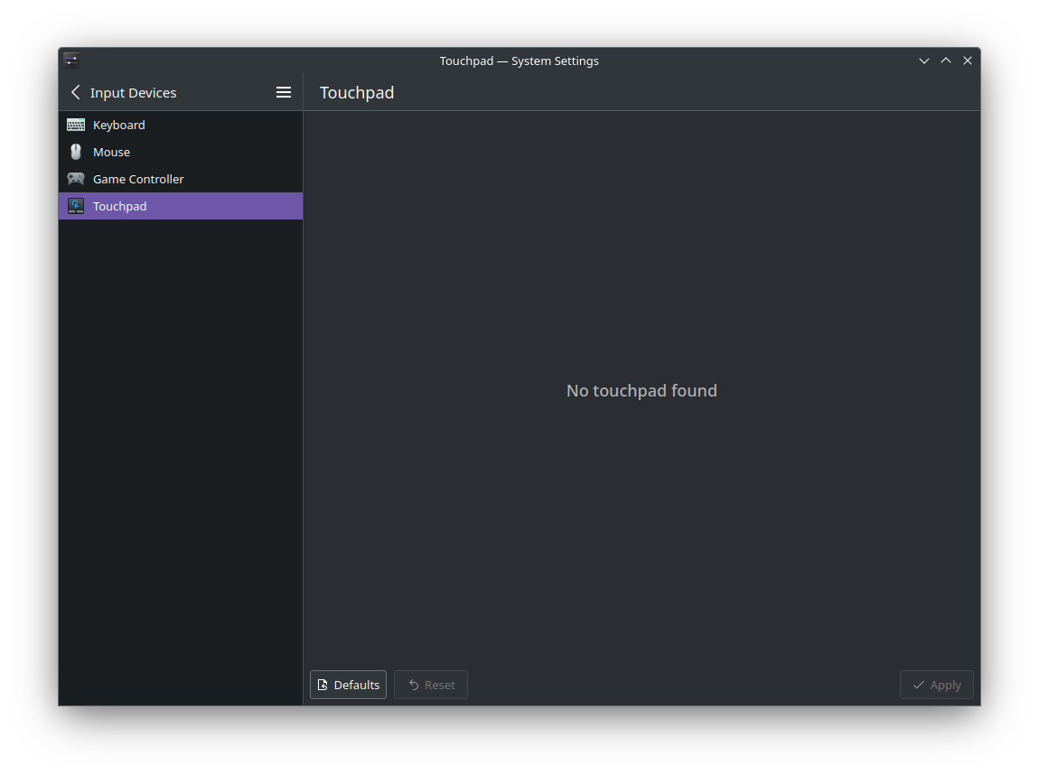Open the hamburger menu in the sidebar header
The image size is (1039, 775).
point(284,92)
